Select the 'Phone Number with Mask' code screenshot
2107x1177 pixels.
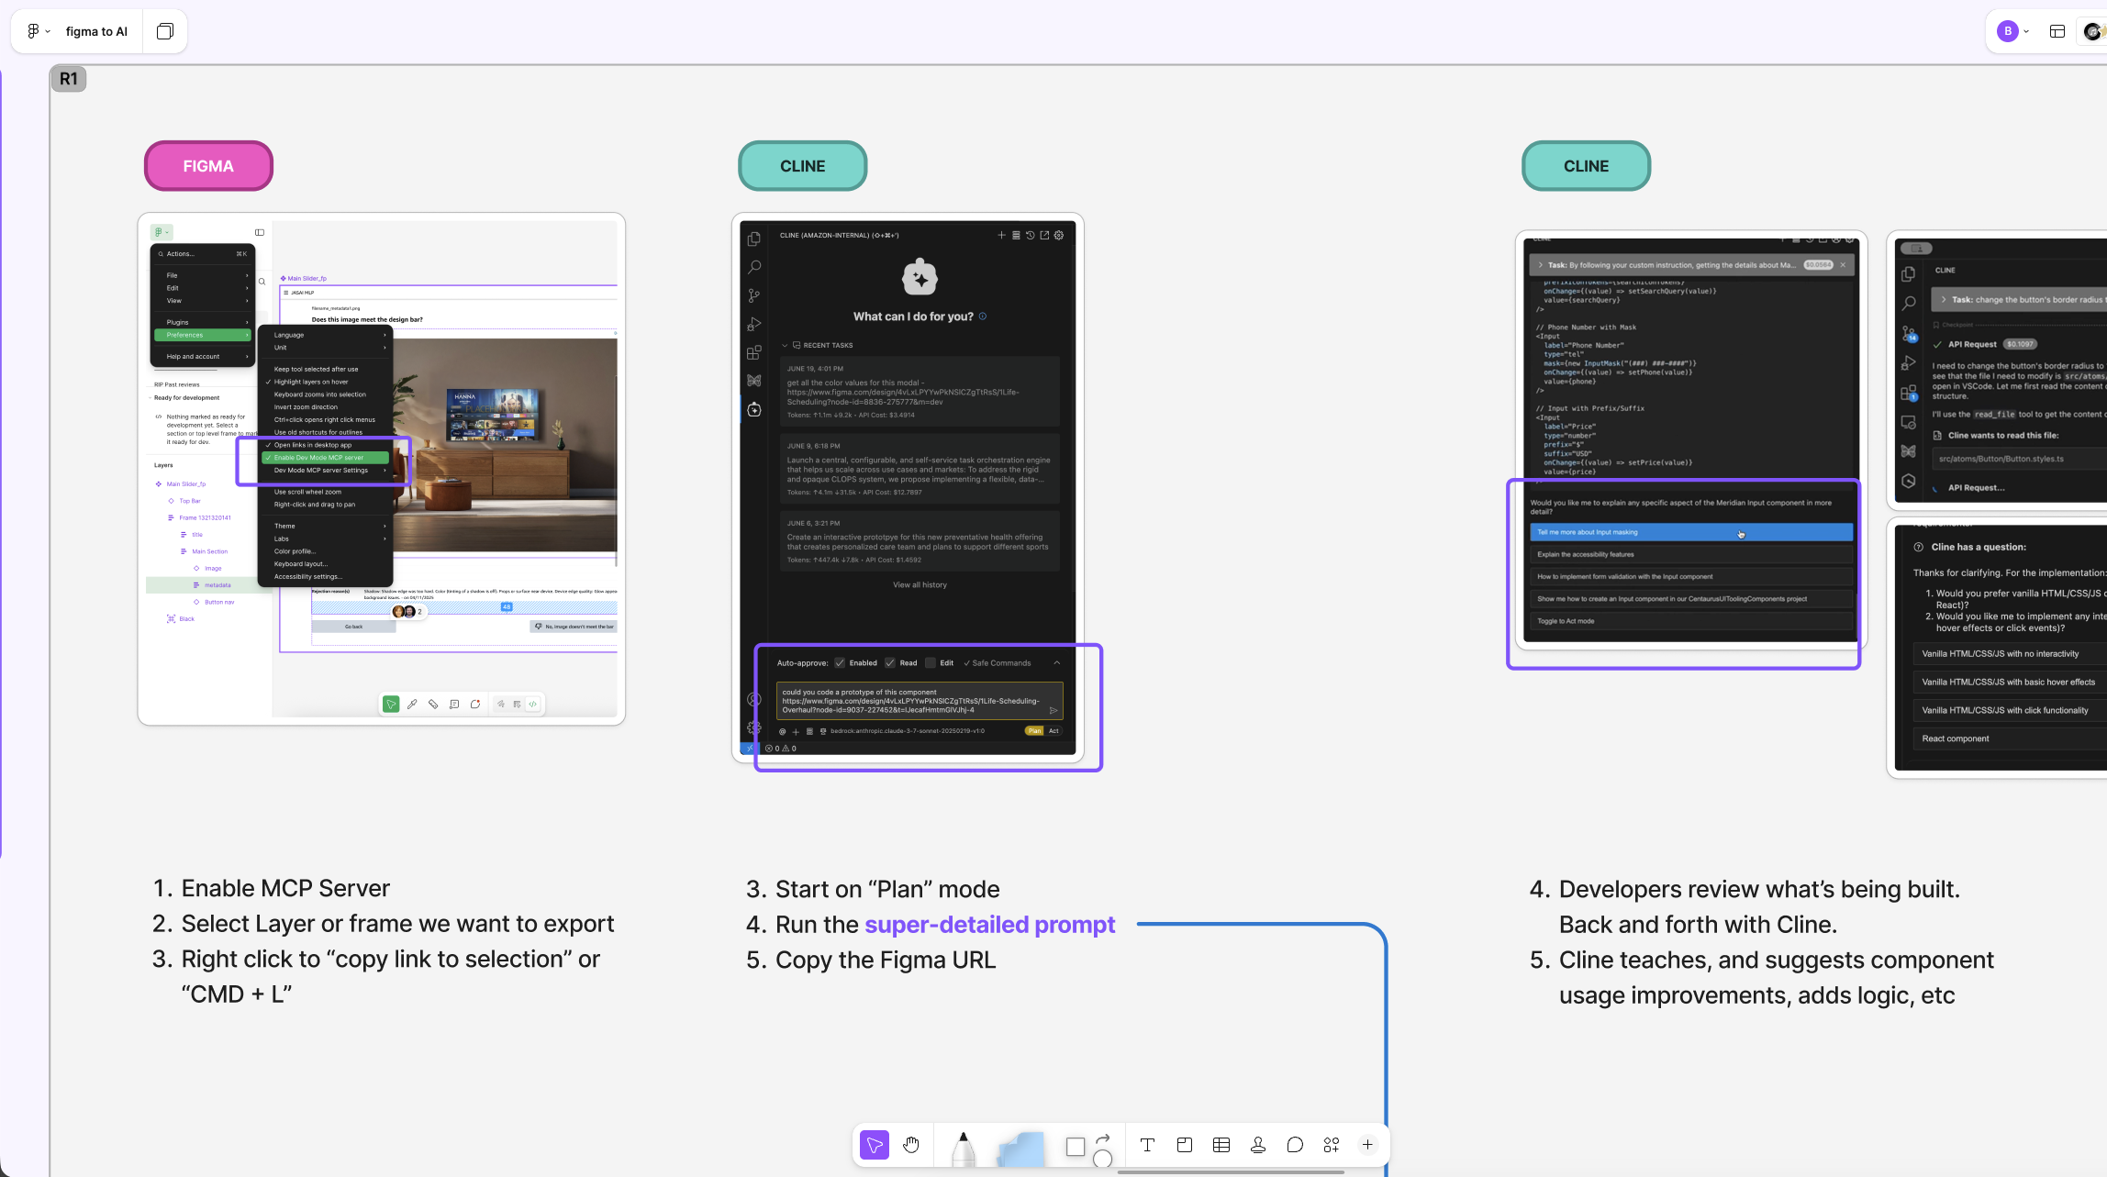point(1691,440)
